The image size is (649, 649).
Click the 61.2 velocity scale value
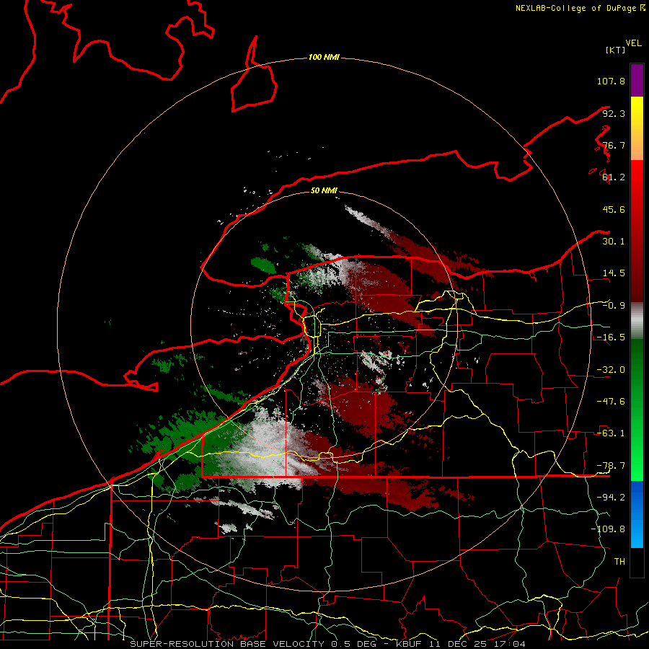pos(614,177)
